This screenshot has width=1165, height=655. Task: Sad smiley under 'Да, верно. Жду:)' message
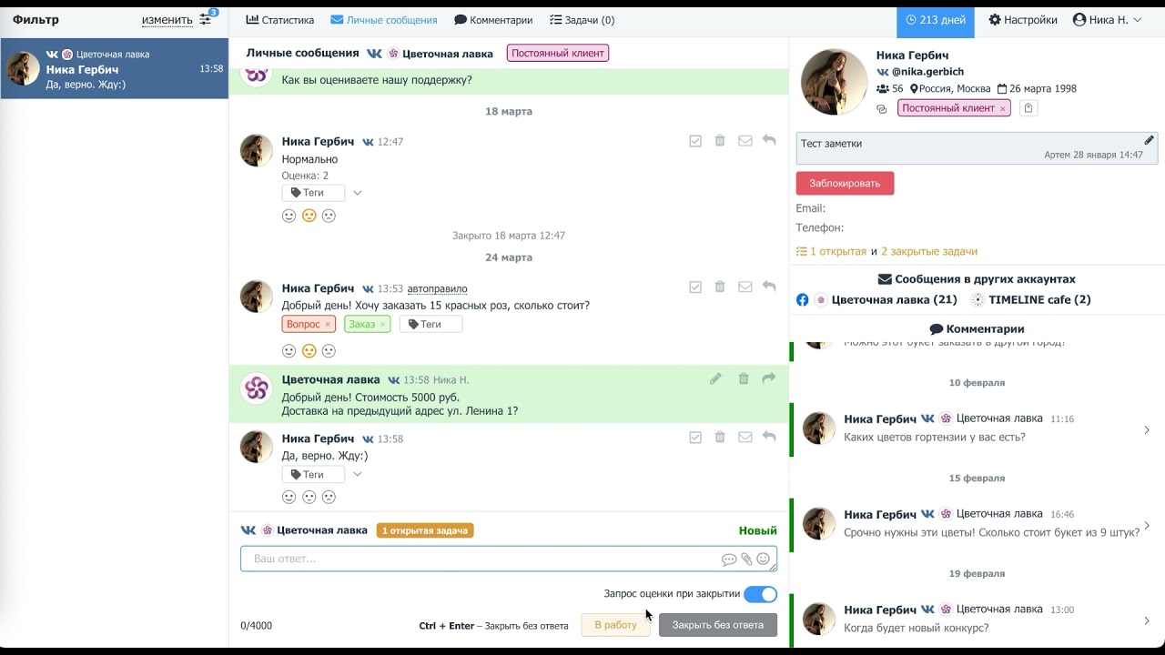(329, 497)
